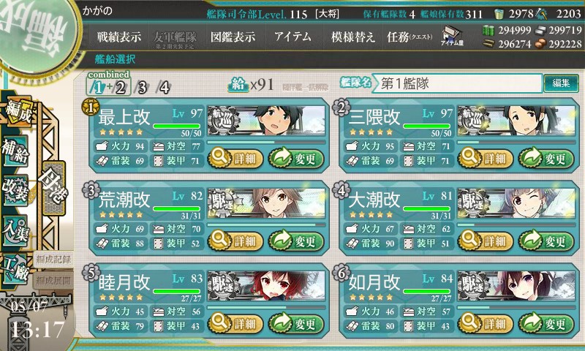Screen dimensions: 585x351
Task: Open the 入渠 docking sidebar icon
Action: point(15,230)
